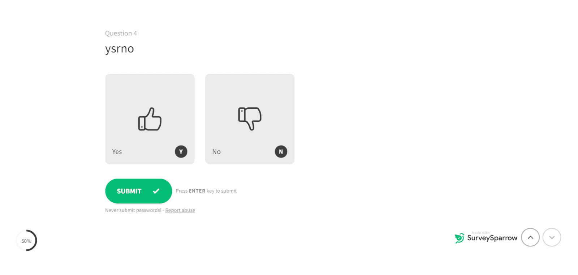This screenshot has width=578, height=275.
Task: Submit the survey with SUBMIT button
Action: coord(139,191)
